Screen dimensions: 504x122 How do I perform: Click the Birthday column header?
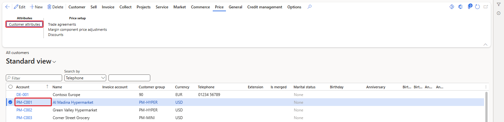(x=337, y=87)
